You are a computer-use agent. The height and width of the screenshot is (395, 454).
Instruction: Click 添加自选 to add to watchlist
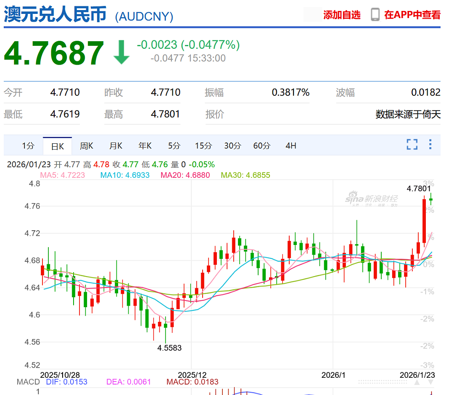pos(342,15)
